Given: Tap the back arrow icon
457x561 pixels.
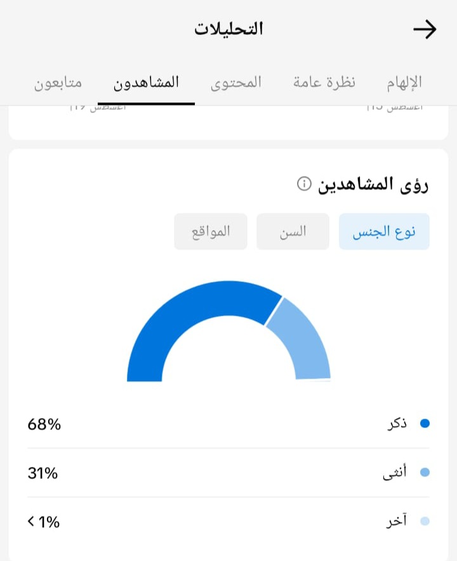Looking at the screenshot, I should click(x=425, y=29).
